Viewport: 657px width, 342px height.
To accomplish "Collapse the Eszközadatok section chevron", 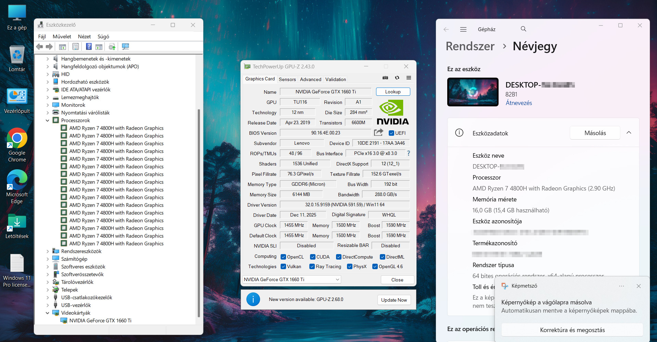I will coord(629,133).
